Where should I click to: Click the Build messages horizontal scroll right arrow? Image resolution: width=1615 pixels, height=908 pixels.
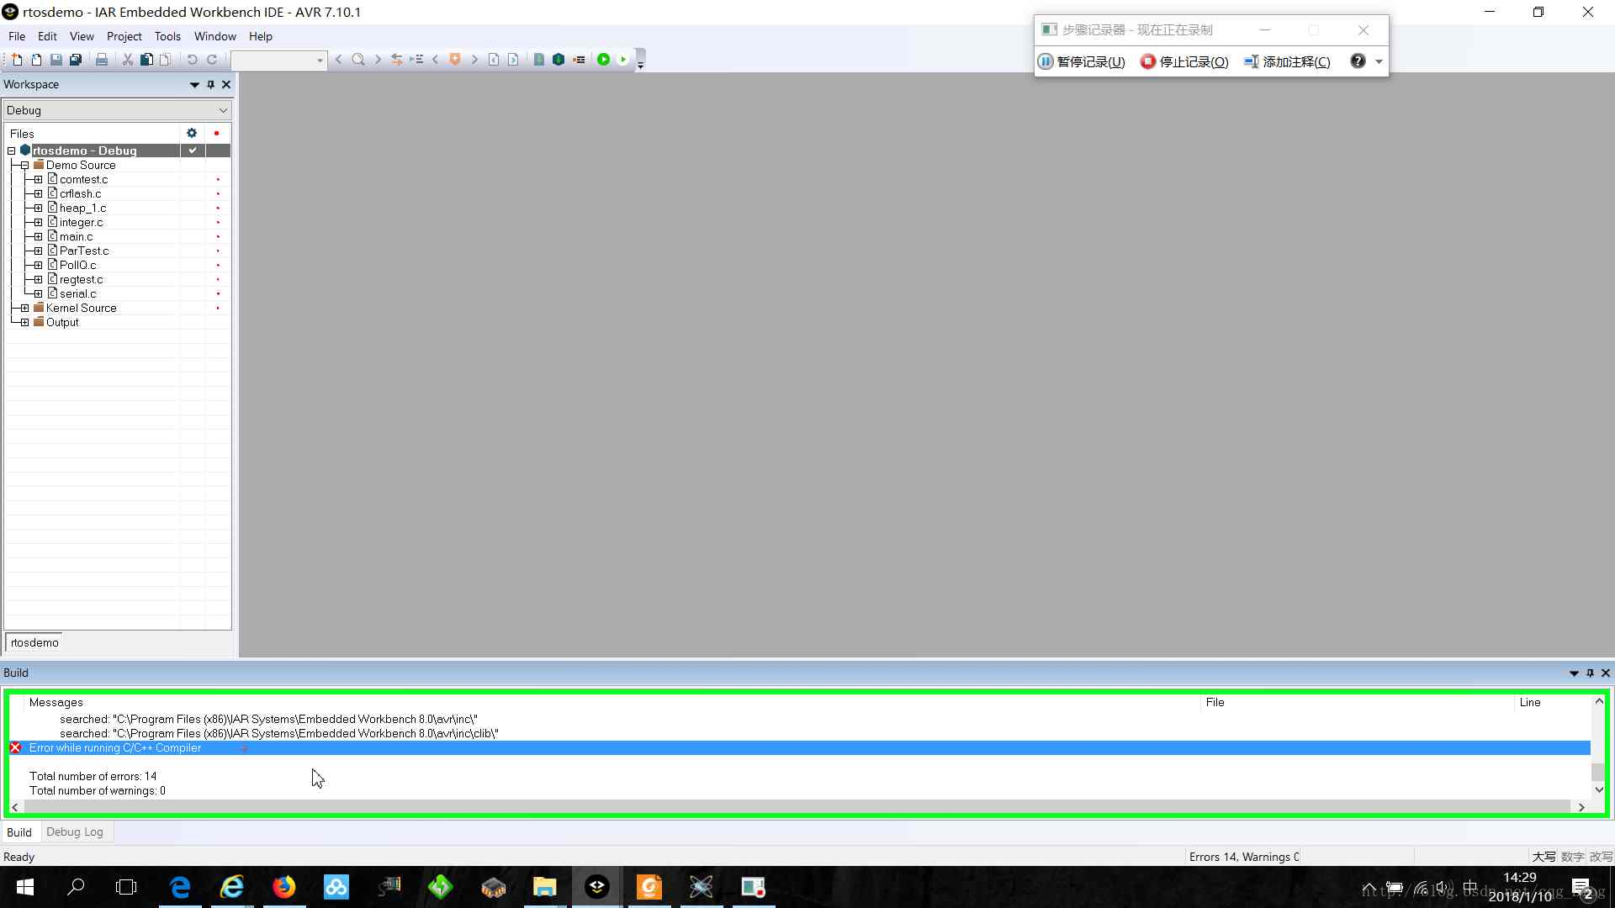pos(1581,807)
